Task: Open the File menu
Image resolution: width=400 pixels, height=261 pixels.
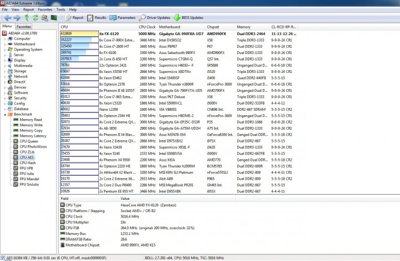Action: [x=5, y=9]
